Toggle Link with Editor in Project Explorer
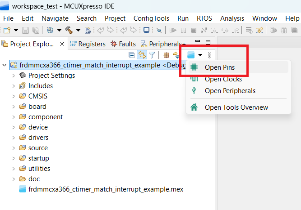 [x=142, y=55]
